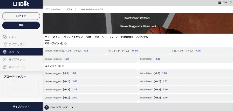This screenshot has width=233, height=111.
Task: Click the campaign gift icon
Action: pyautogui.click(x=5, y=67)
